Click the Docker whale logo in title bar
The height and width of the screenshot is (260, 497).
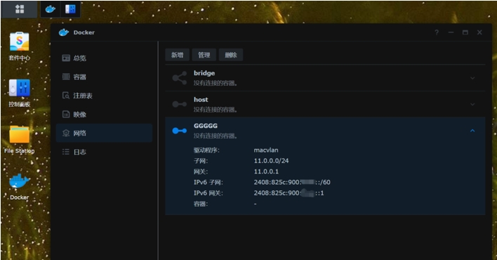click(64, 32)
